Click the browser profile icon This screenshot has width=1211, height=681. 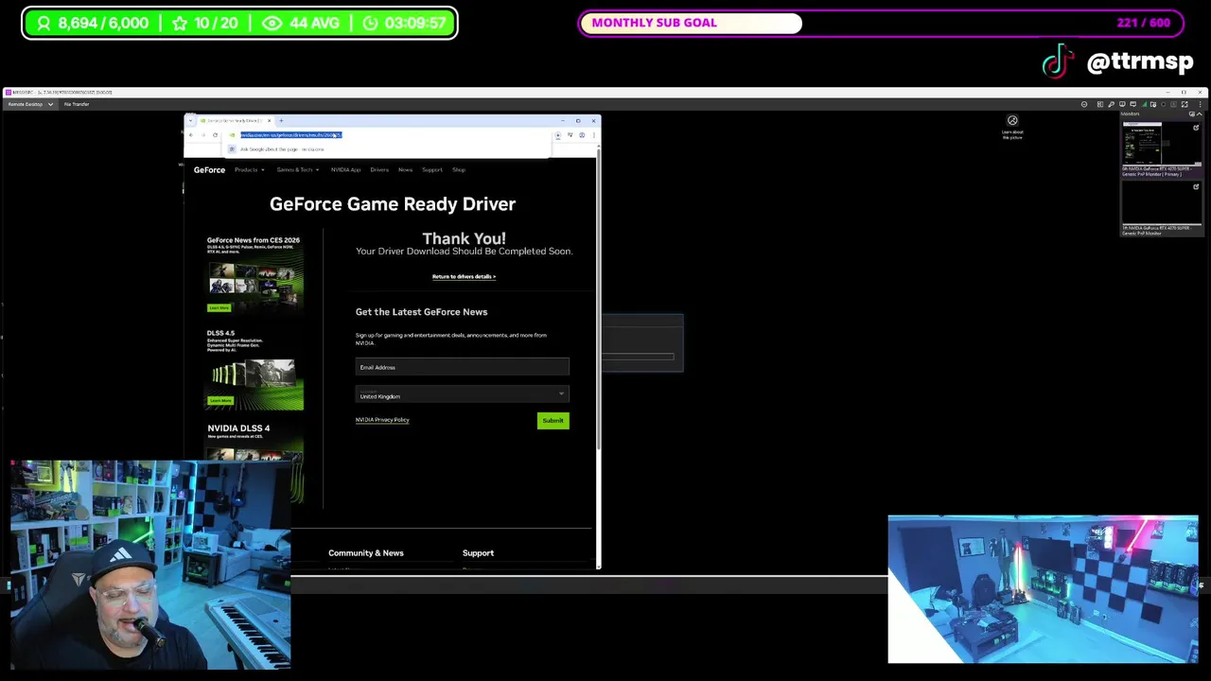[582, 135]
